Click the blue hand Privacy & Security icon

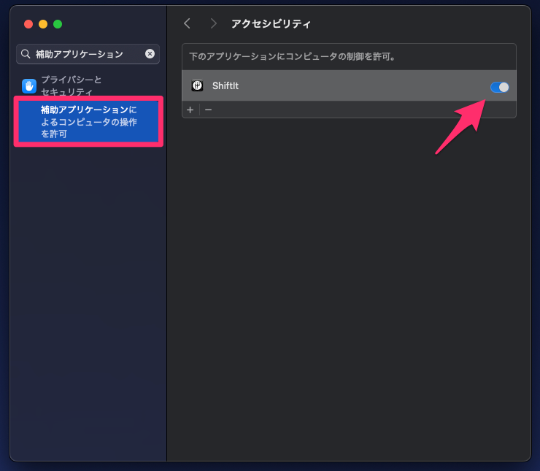29,86
